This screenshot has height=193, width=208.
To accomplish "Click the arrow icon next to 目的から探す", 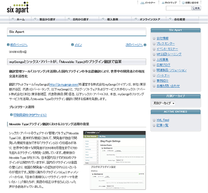I will tap(69, 19).
